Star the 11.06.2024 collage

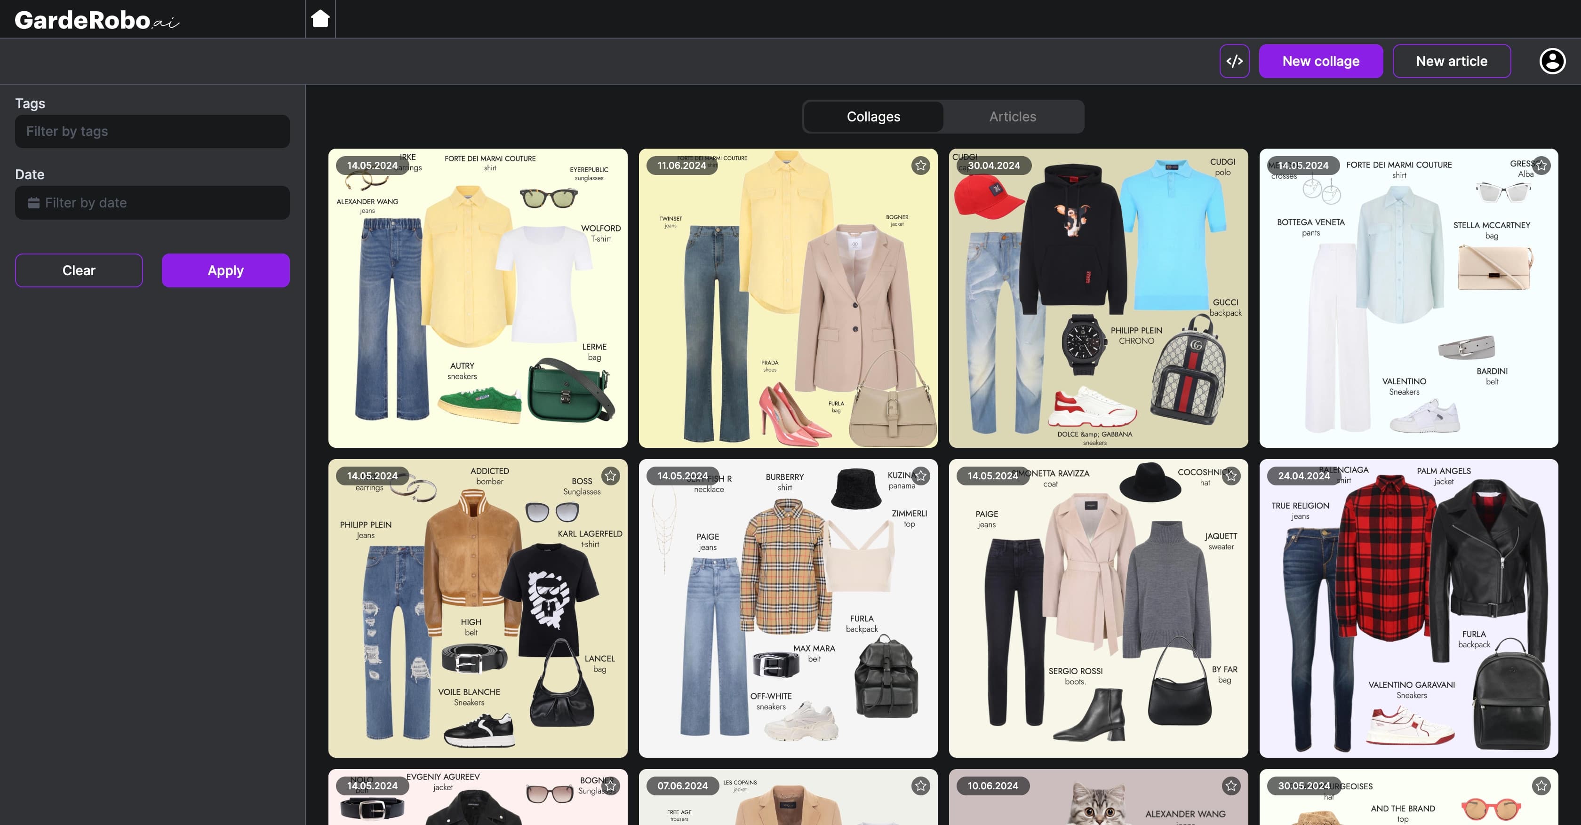click(920, 166)
